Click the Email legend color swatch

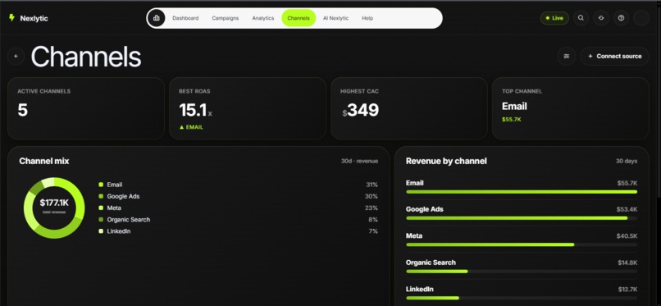[101, 185]
